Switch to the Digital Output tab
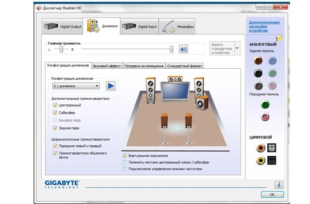310x204 pixels. 62,27
